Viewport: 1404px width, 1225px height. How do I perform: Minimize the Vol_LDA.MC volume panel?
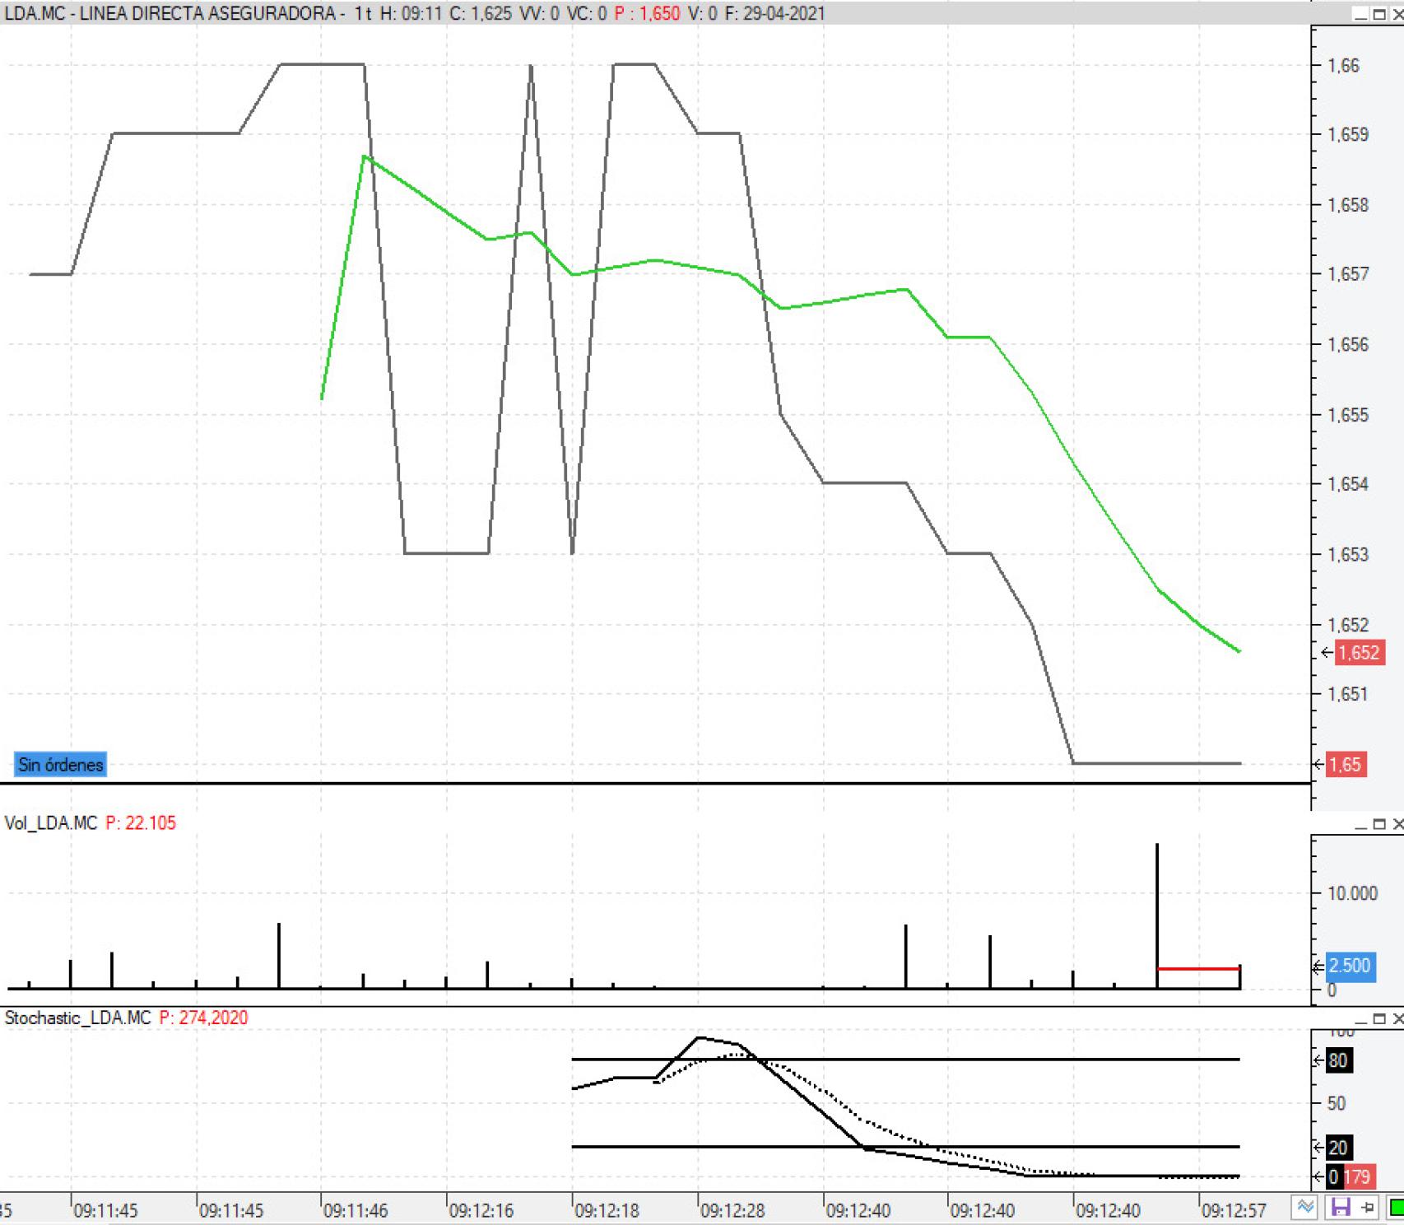tap(1361, 824)
